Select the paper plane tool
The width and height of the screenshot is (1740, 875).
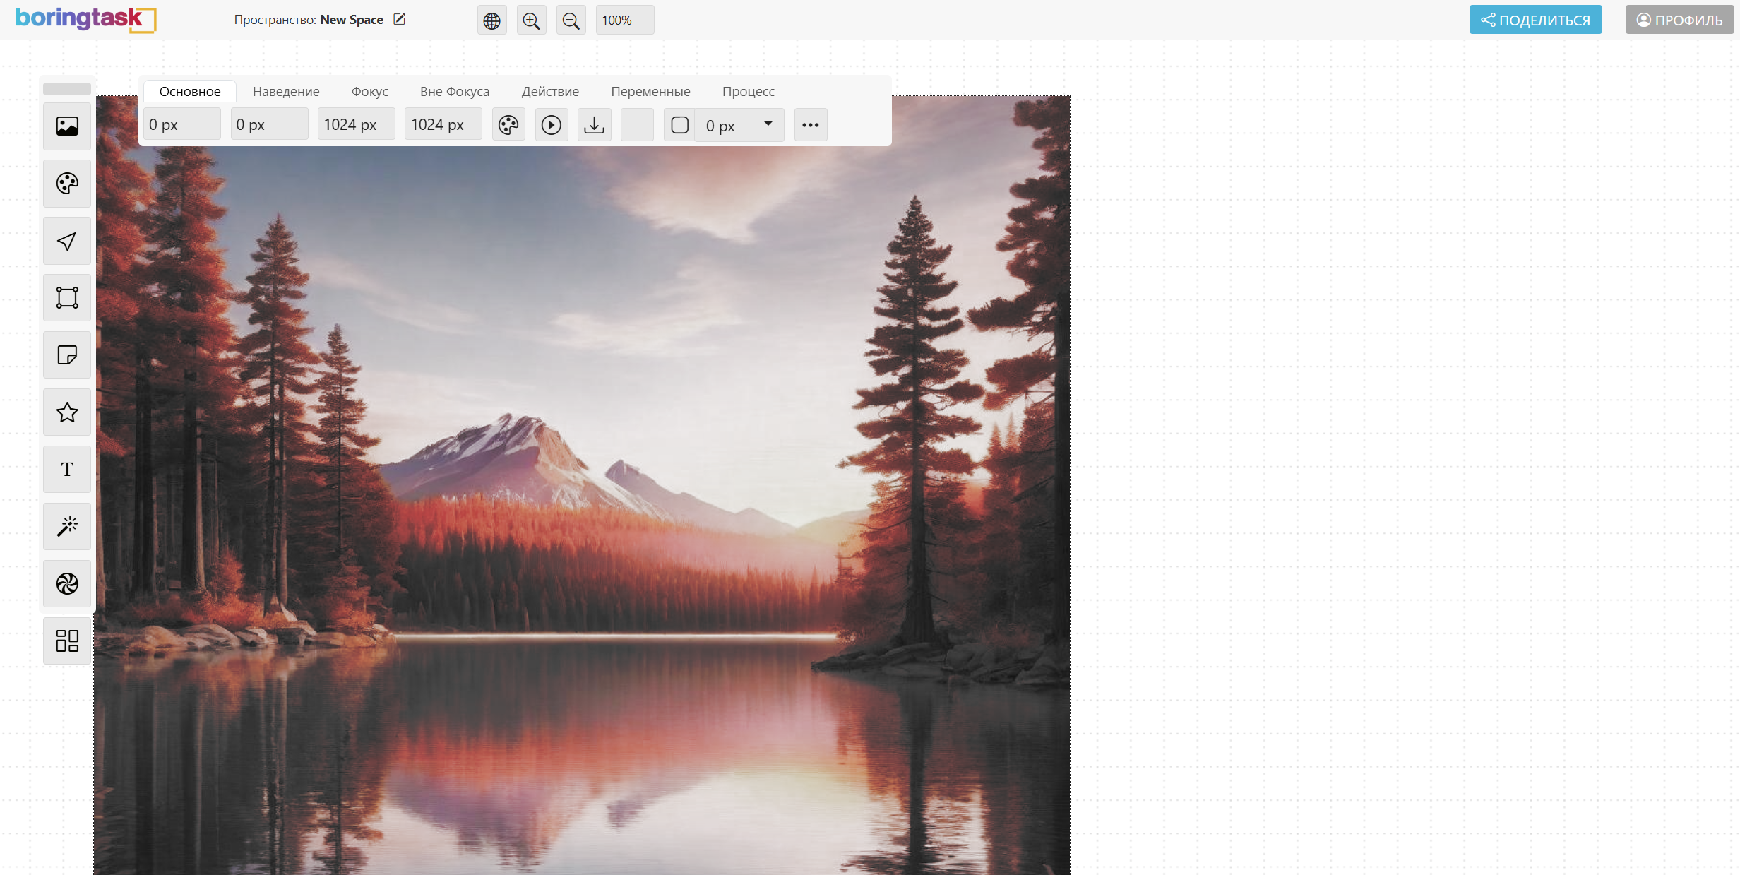point(67,241)
